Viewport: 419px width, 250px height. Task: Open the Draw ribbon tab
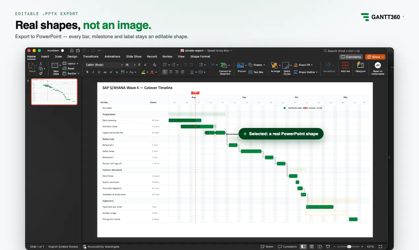pyautogui.click(x=58, y=57)
